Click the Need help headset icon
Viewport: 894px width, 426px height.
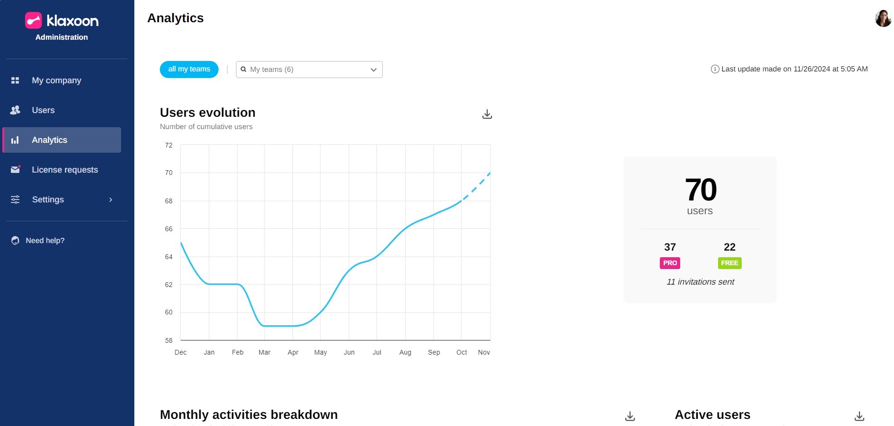(15, 241)
